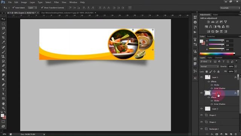Toggle Layer 1 Stroke effect visibility
The image size is (241, 136).
(x=212, y=85)
